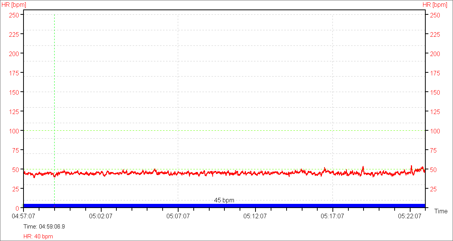Click the 150 label on right HR axis
The image size is (453, 241).
pos(435,92)
